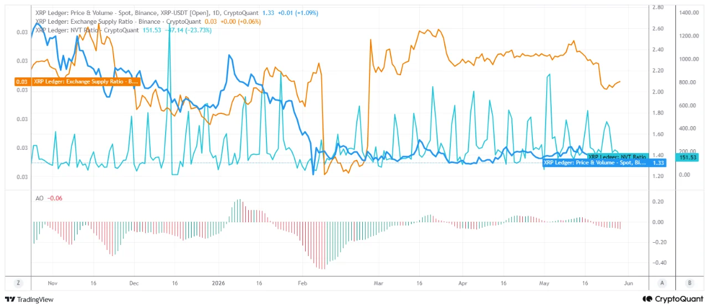709x308 pixels.
Task: Click the 2026 year label on time axis
Action: pyautogui.click(x=219, y=283)
